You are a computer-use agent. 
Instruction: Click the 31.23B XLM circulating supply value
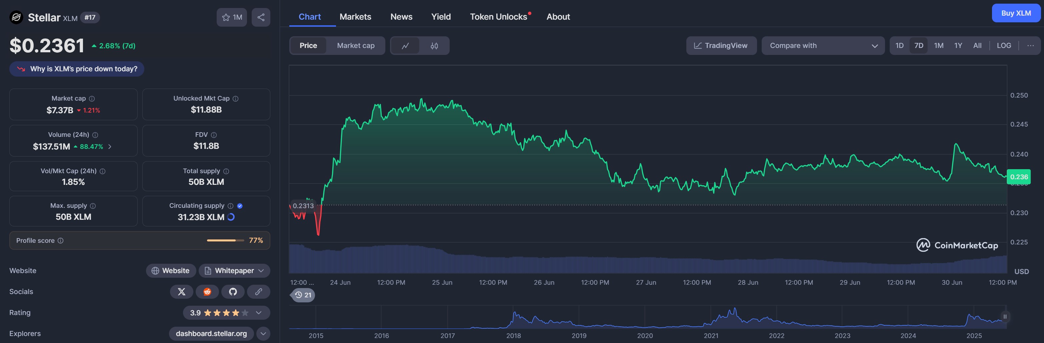click(x=201, y=217)
